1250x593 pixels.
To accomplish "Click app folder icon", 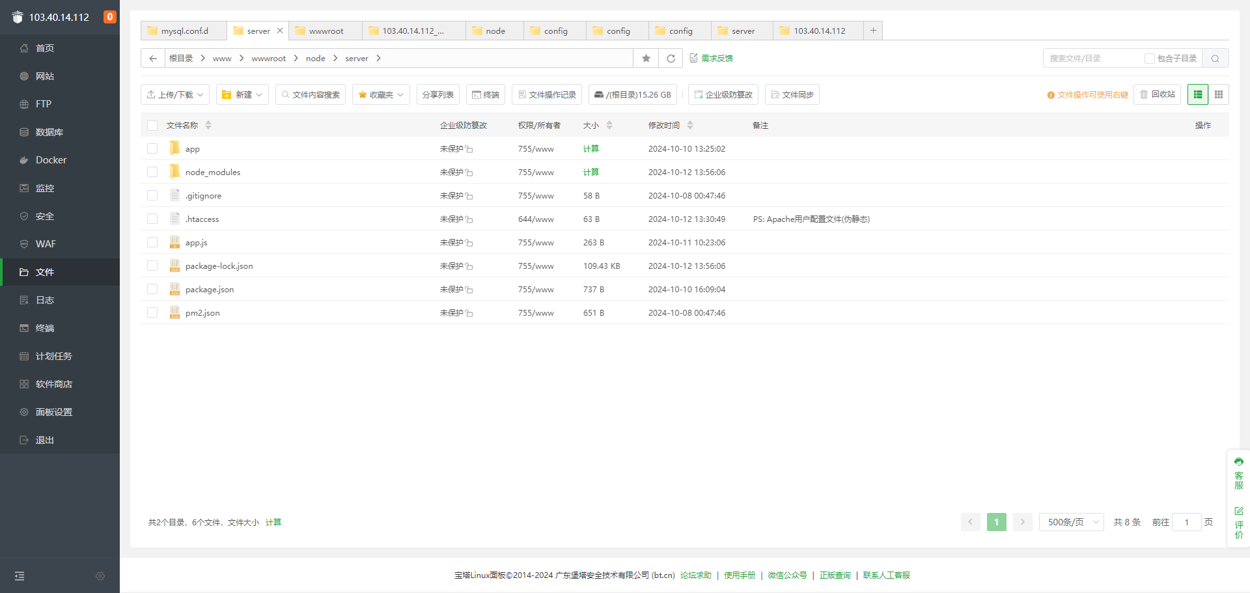I will click(174, 148).
